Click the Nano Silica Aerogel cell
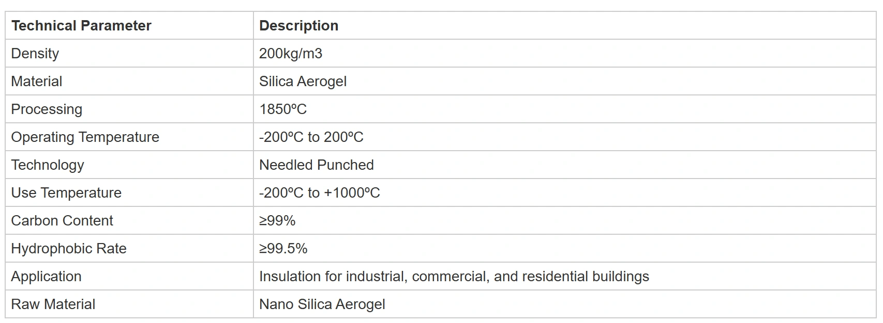 322,304
